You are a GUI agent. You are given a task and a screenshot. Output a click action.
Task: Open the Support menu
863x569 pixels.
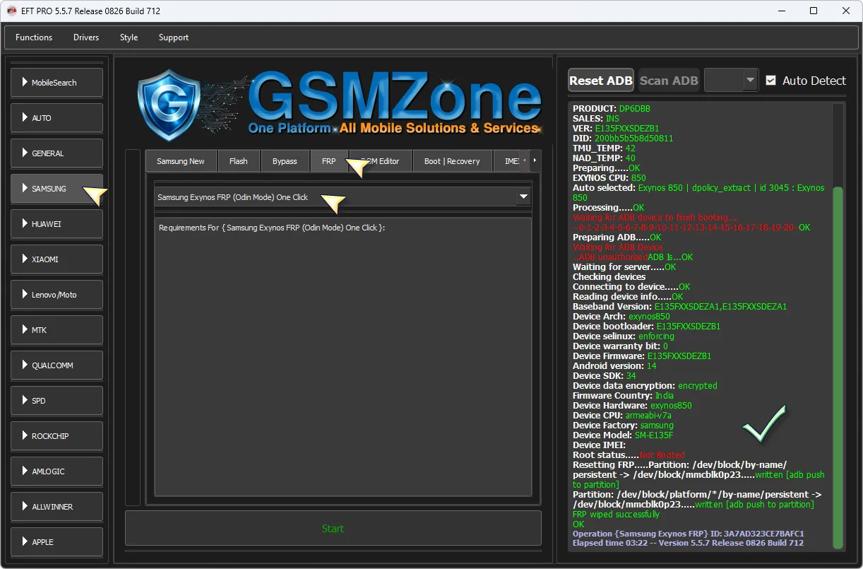pyautogui.click(x=174, y=37)
